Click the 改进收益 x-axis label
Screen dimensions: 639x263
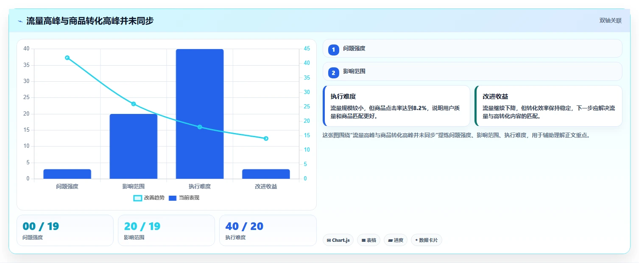(x=266, y=186)
